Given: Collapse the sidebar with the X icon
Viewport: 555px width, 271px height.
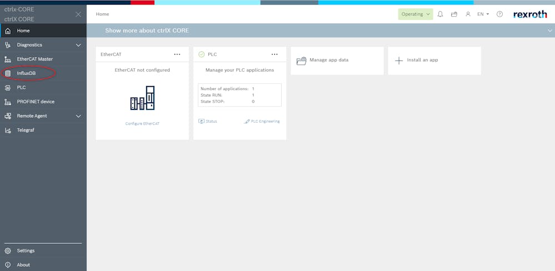Looking at the screenshot, I should 78,14.
